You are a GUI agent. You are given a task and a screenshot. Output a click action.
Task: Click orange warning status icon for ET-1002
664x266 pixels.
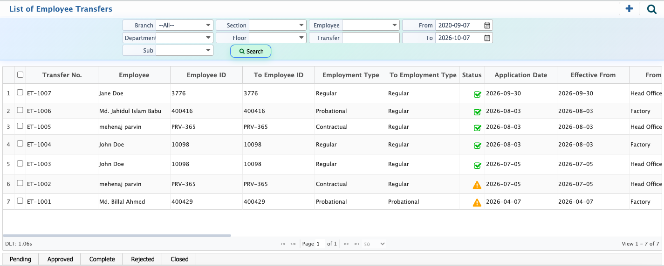tap(477, 185)
